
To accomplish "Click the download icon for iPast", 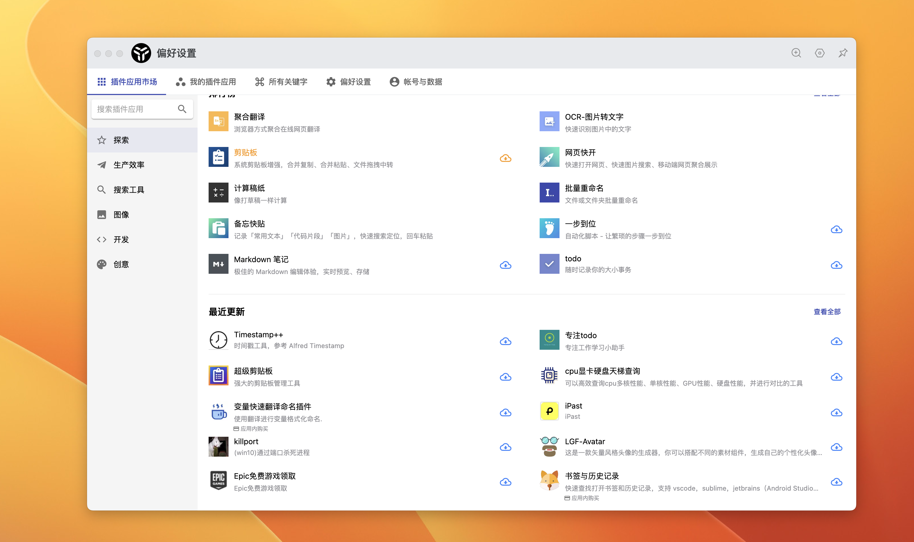I will (836, 413).
